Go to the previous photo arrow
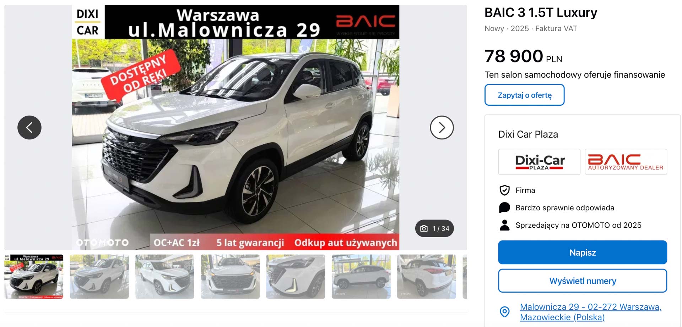This screenshot has width=682, height=327. pos(29,127)
